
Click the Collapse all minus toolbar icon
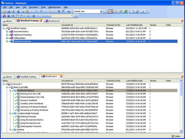pyautogui.click(x=54, y=12)
